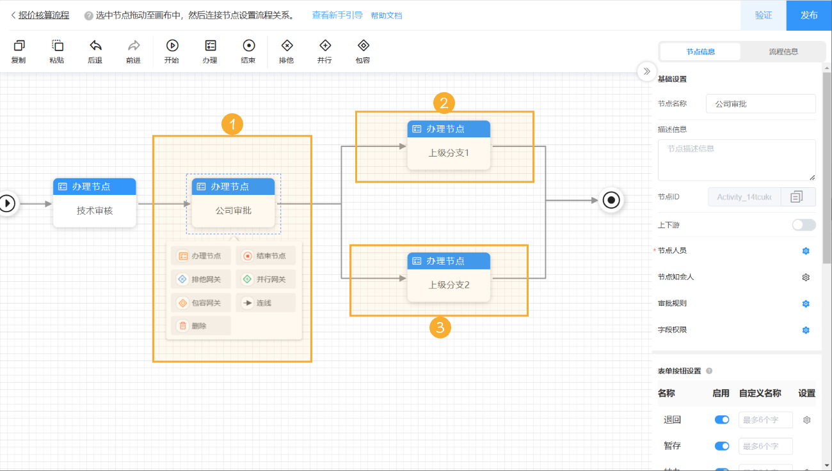This screenshot has height=471, width=832.
Task: Click the Paste (粘贴) toolbar icon
Action: 57,46
